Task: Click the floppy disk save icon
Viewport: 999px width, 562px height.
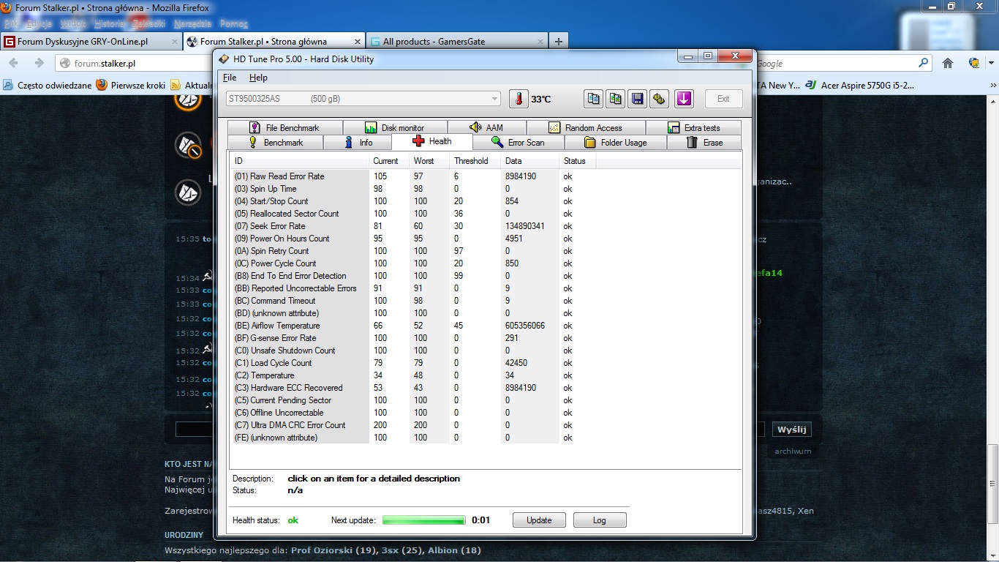Action: pyautogui.click(x=637, y=99)
